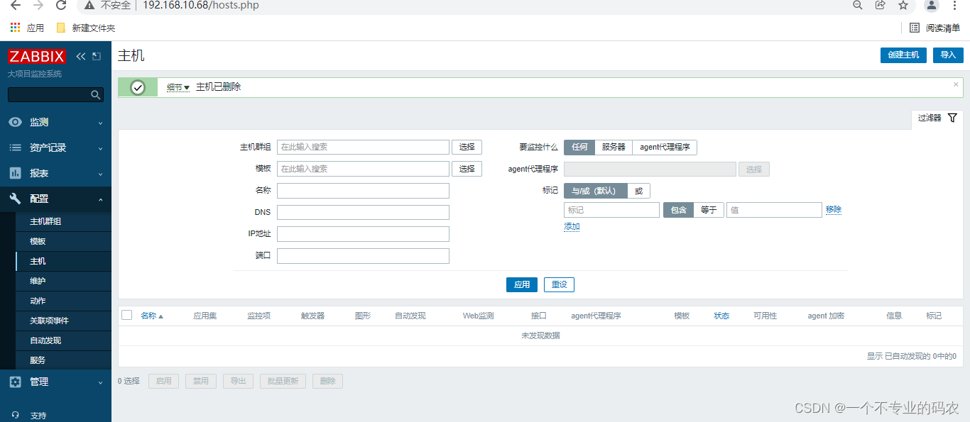Viewport: 970px width, 422px height.
Task: Open the 主机群组 submenu item
Action: coord(63,221)
